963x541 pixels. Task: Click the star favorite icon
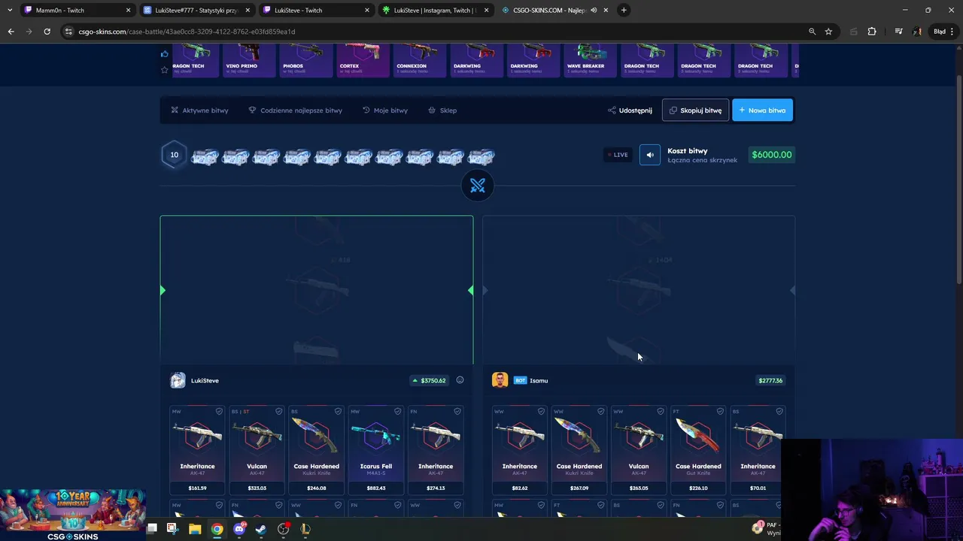pos(165,70)
